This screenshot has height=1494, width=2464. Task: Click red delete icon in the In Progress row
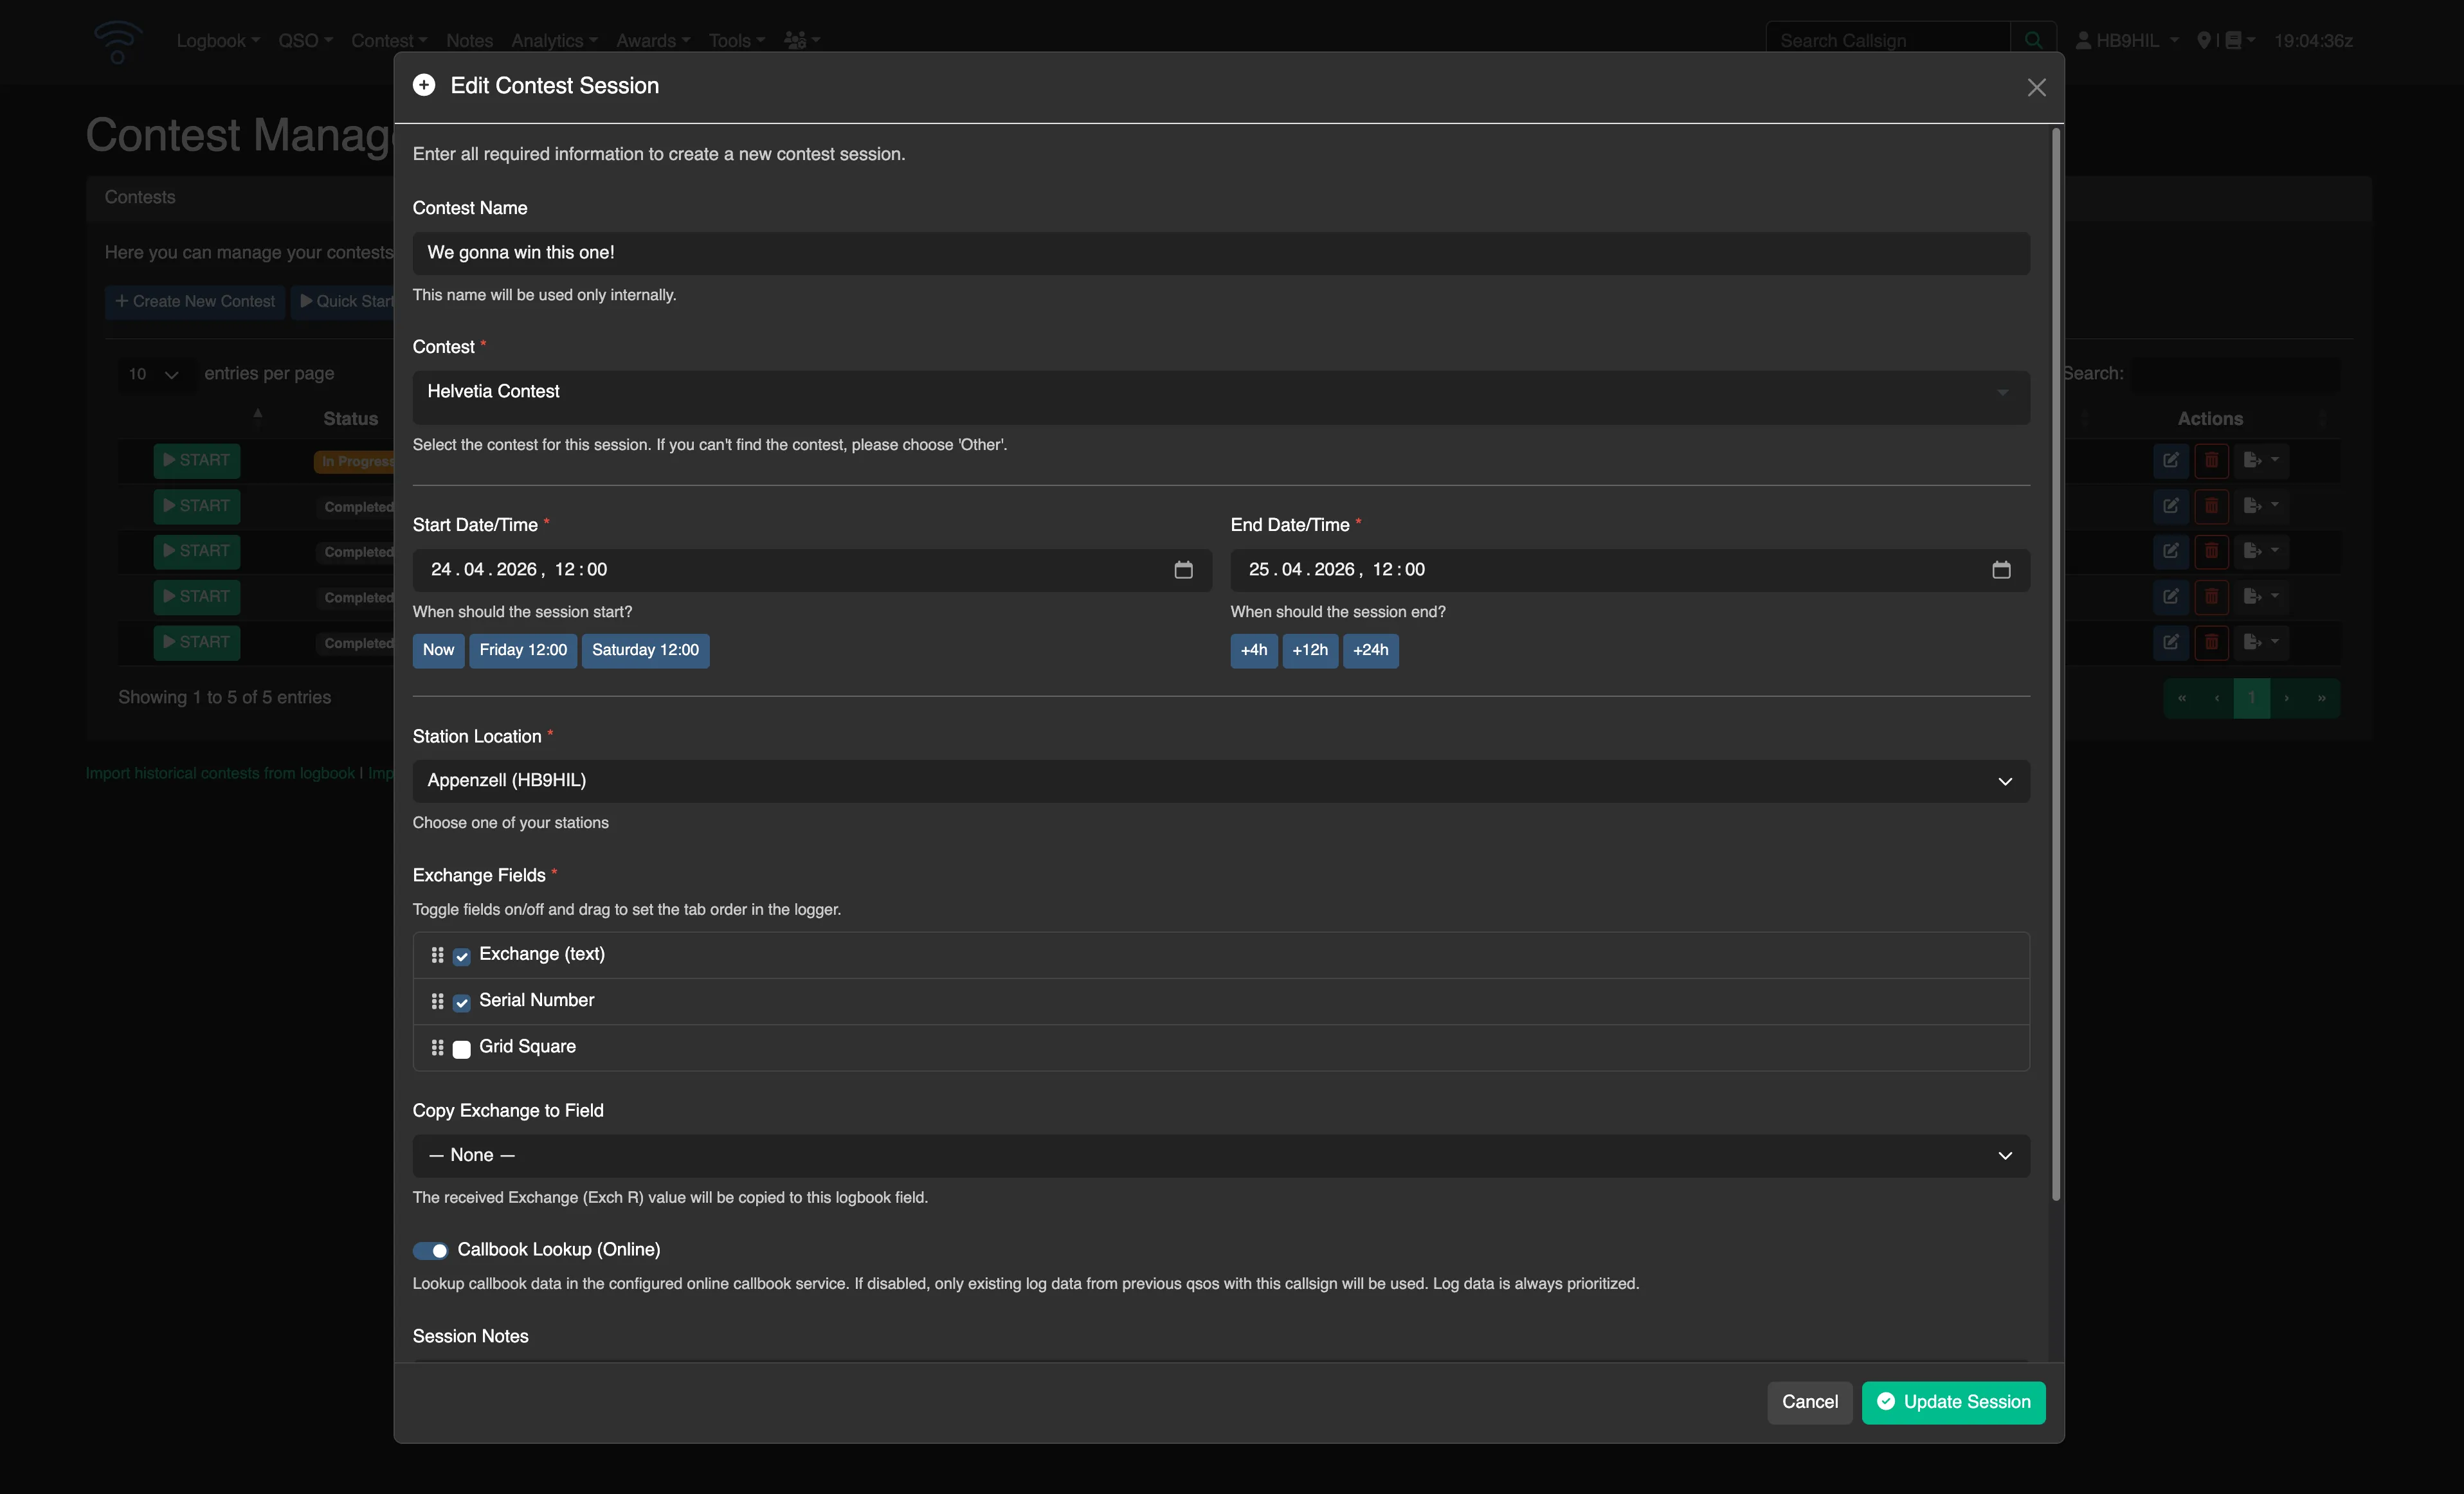pyautogui.click(x=2211, y=460)
